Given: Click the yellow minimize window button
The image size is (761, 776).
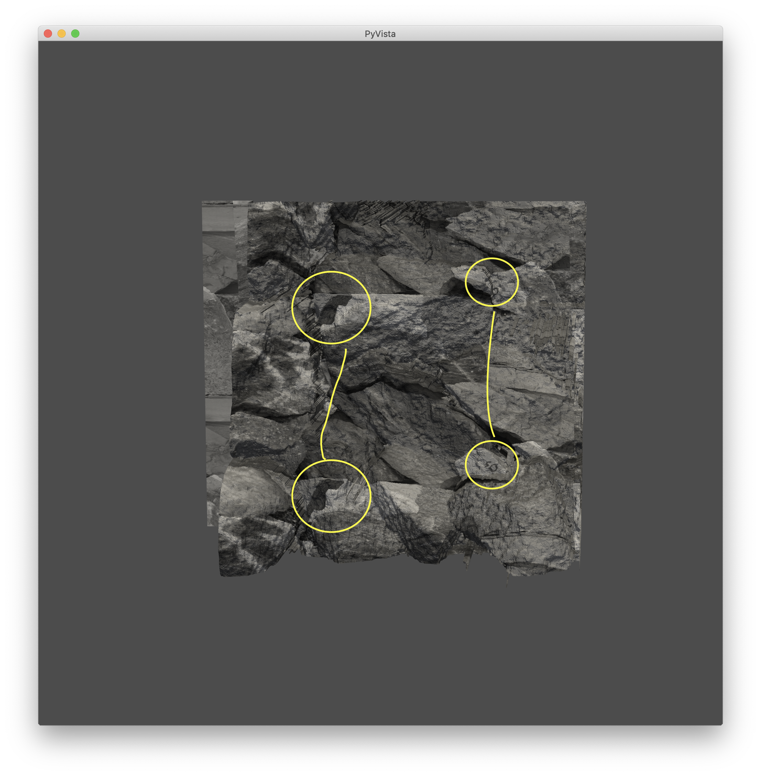Looking at the screenshot, I should (62, 34).
